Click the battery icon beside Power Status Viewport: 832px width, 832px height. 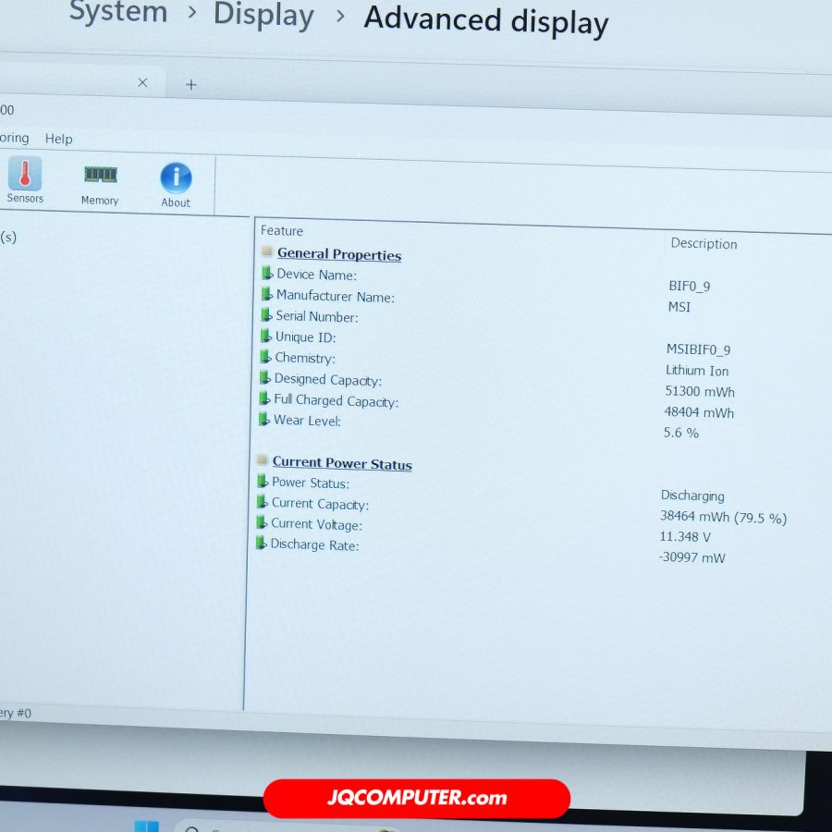[263, 482]
